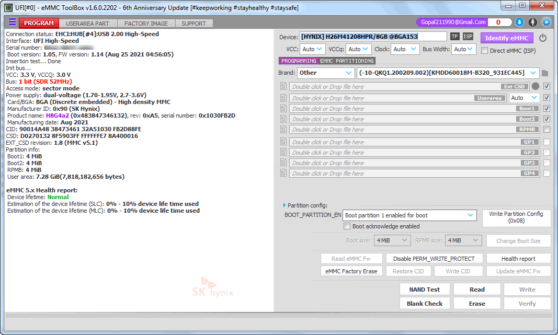Toggle the Ext CSD checkbox
The width and height of the screenshot is (558, 335).
tap(547, 86)
